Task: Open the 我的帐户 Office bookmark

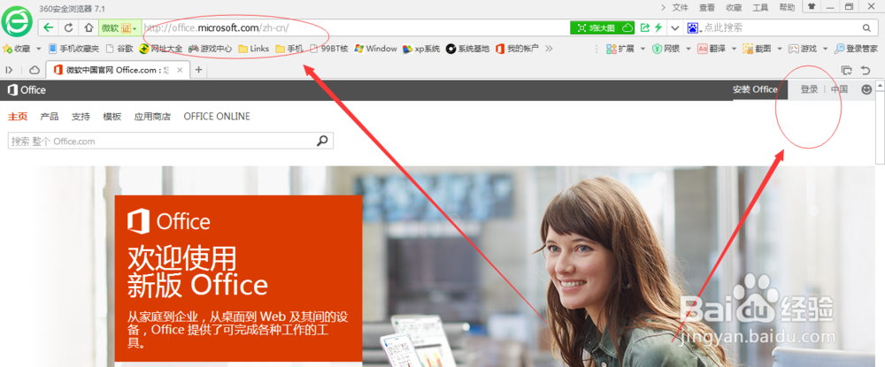Action: pyautogui.click(x=517, y=49)
